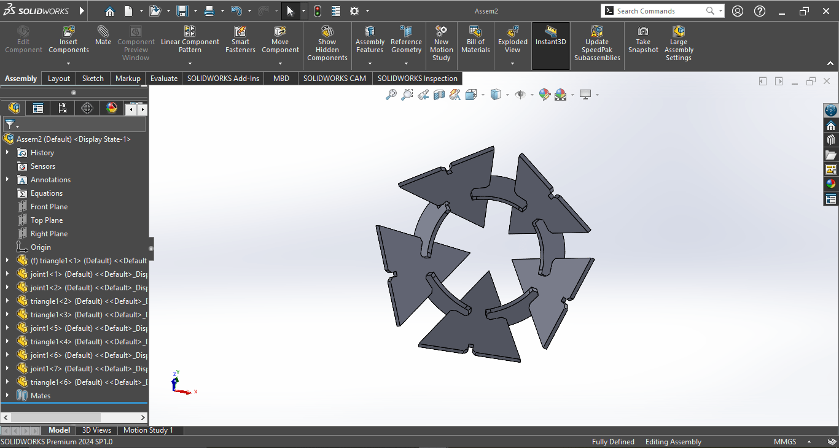Click the Home icon in title bar
Screen dimensions: 839x448
[x=110, y=11]
